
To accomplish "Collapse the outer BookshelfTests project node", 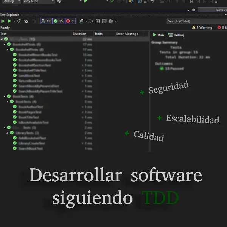I will point(4,44).
